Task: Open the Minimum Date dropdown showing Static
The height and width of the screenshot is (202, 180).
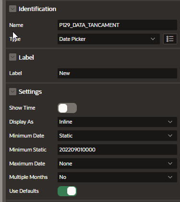Action: point(117,136)
